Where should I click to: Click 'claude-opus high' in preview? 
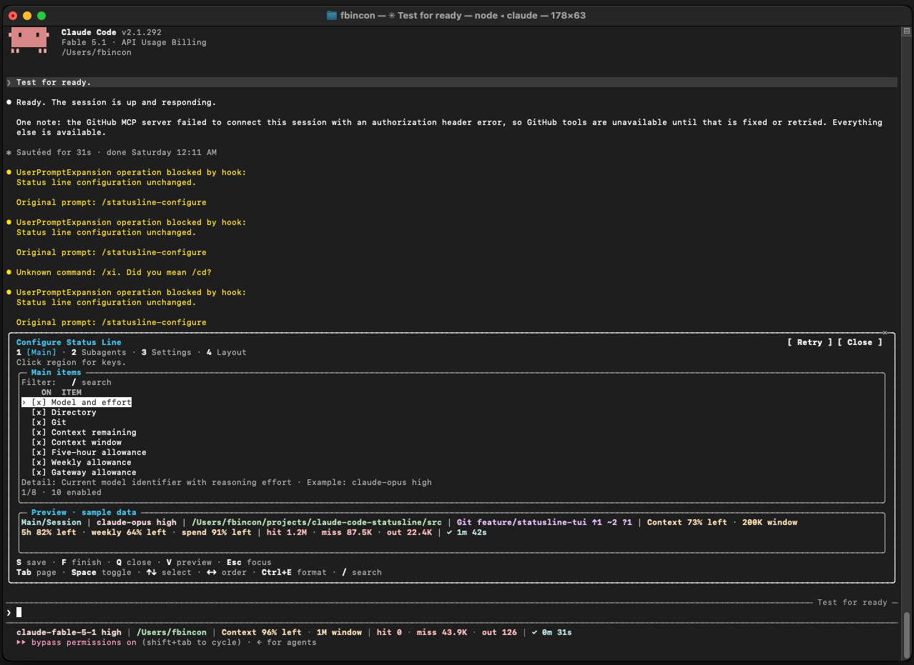[137, 522]
